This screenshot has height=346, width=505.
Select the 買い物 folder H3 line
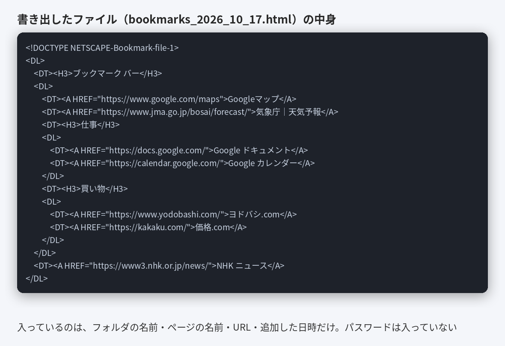pyautogui.click(x=85, y=189)
